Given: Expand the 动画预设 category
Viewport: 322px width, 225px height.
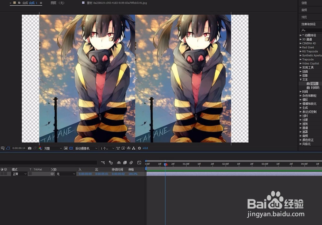Looking at the screenshot, I should (301, 35).
